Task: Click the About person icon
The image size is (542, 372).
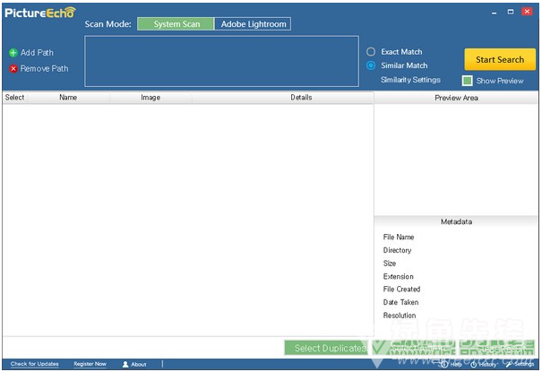Action: click(125, 364)
